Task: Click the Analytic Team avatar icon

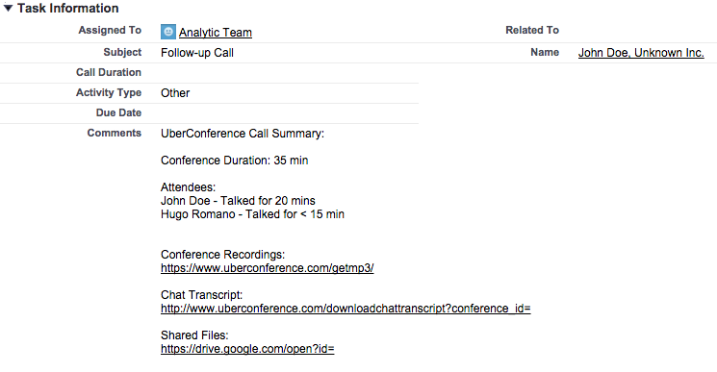Action: click(x=168, y=32)
